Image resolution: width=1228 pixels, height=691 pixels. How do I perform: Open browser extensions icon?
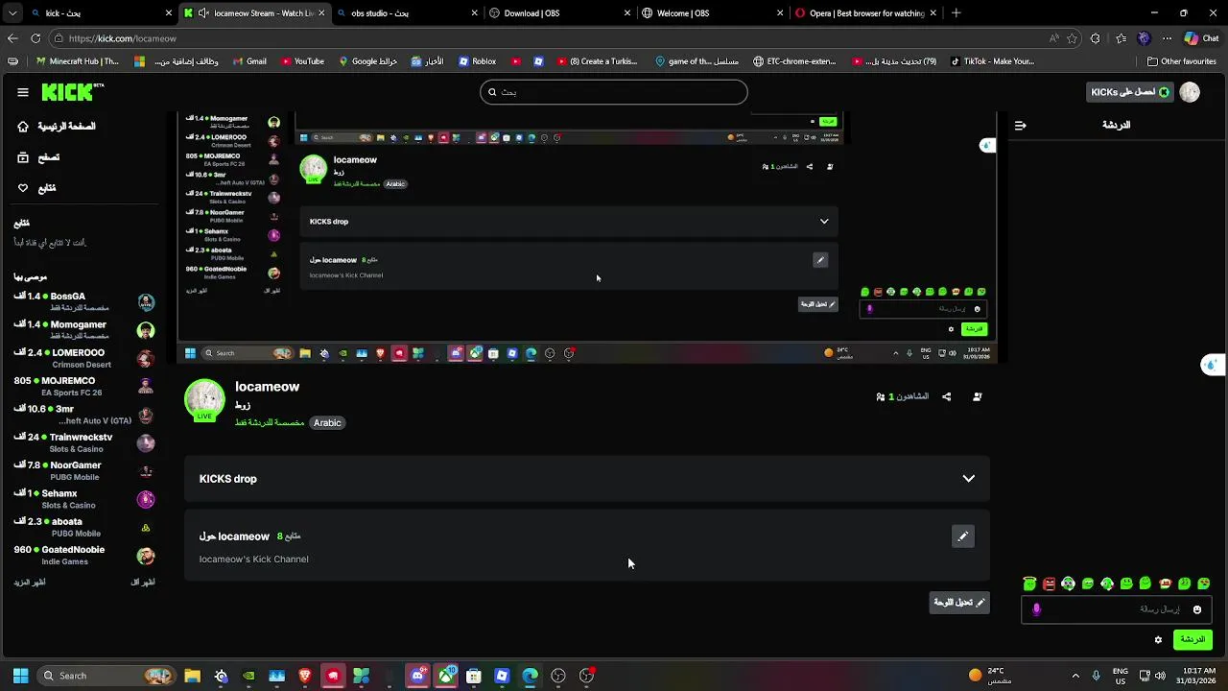pyautogui.click(x=1096, y=38)
